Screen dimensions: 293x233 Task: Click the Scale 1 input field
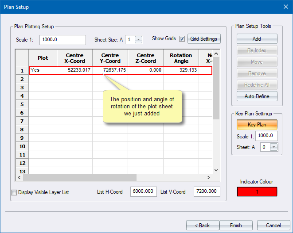pos(63,39)
